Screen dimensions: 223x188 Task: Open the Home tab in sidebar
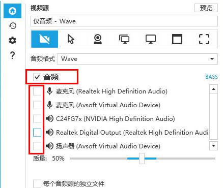(x=13, y=11)
